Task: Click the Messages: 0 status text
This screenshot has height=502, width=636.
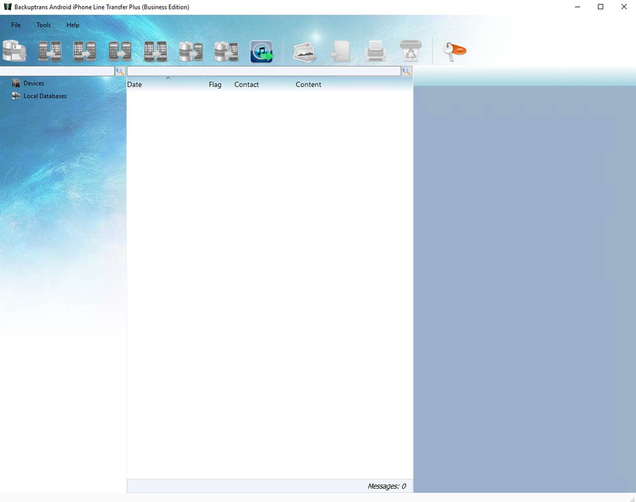Action: [x=387, y=486]
